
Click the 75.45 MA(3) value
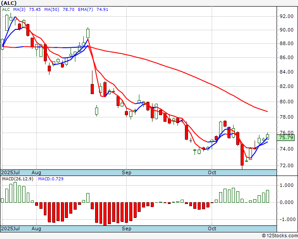pyautogui.click(x=35, y=10)
